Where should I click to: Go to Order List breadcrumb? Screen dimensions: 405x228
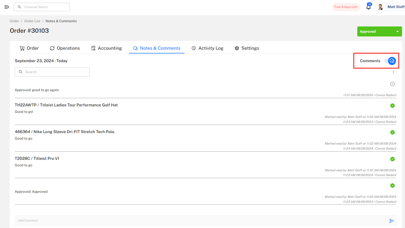pyautogui.click(x=32, y=21)
